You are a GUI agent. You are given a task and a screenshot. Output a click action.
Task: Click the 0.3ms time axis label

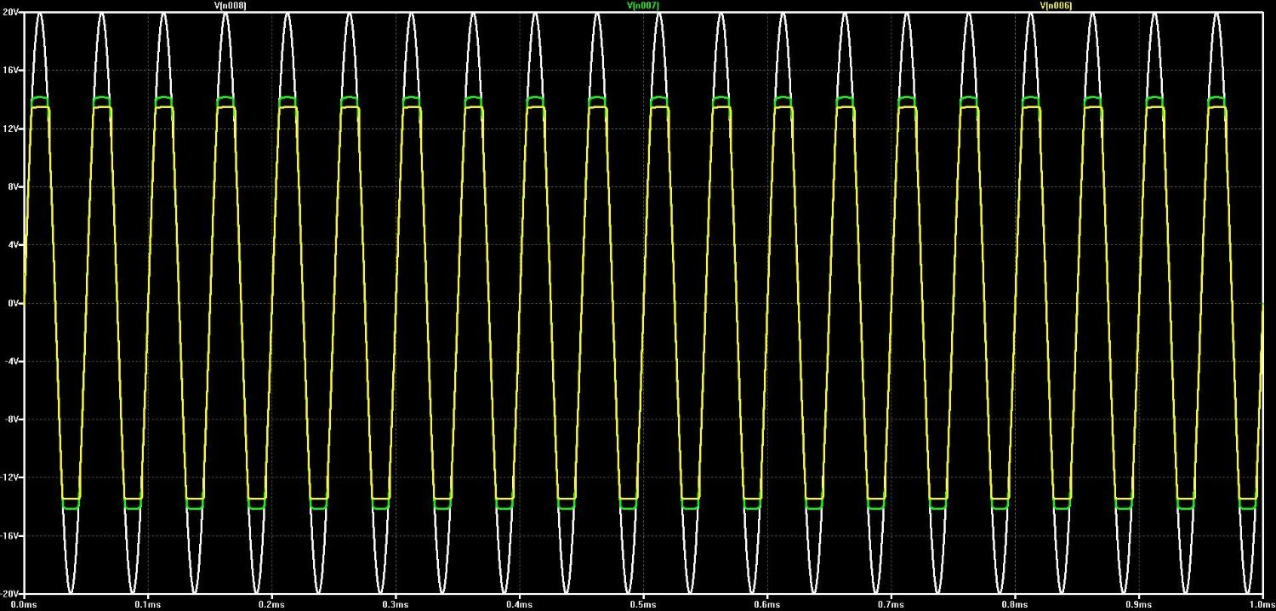coord(395,603)
